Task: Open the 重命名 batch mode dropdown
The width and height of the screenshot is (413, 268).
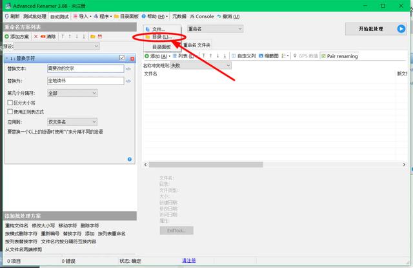Action: (215, 28)
